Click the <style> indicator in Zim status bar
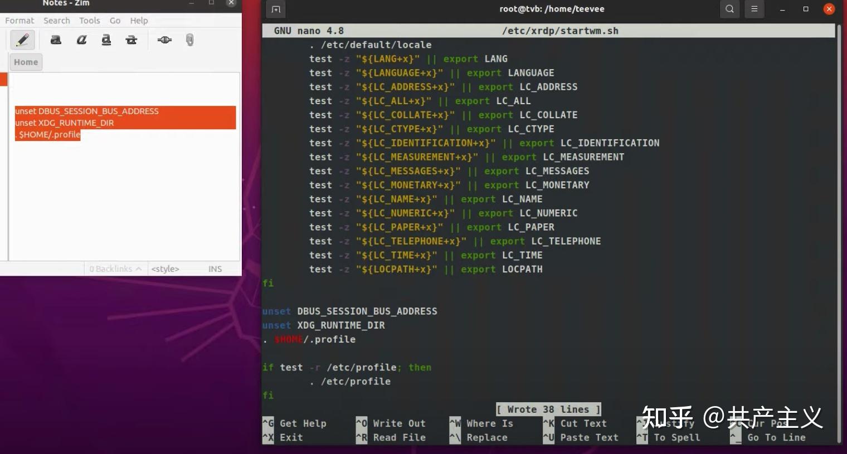The width and height of the screenshot is (847, 454). coord(165,269)
